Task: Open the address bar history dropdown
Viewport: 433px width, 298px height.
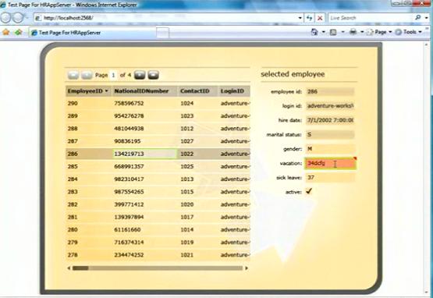Action: point(300,18)
